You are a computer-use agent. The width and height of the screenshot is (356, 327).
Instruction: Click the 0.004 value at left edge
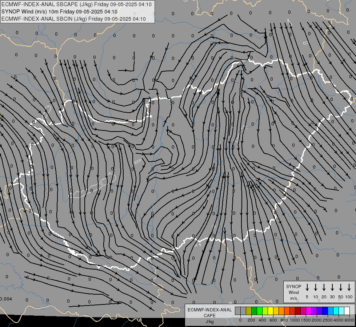tap(6, 299)
